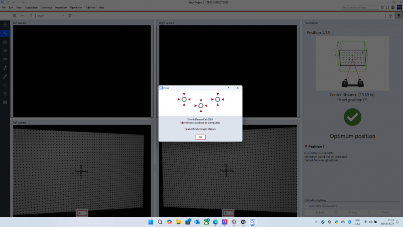Click the Snap button in Calibration panel
Image resolution: width=403 pixels, height=227 pixels.
[x=353, y=212]
